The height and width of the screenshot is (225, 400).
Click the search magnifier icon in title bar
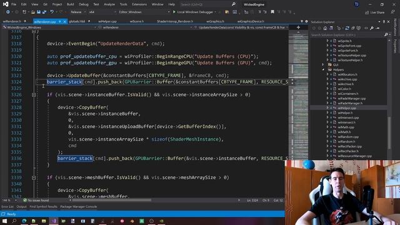(x=233, y=4)
